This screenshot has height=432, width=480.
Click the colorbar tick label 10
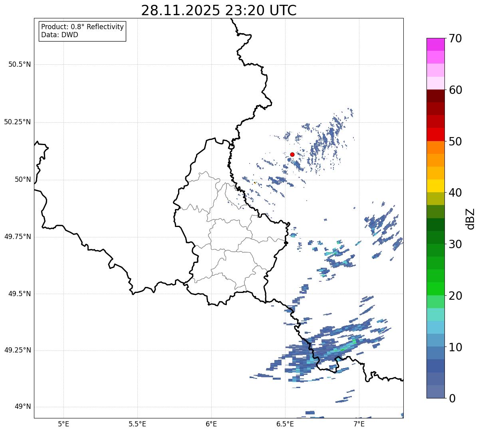point(455,347)
